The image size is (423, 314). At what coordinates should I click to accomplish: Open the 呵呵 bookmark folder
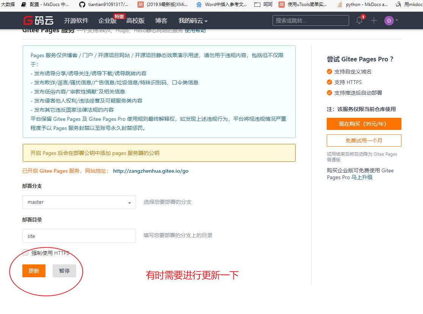[263, 4]
